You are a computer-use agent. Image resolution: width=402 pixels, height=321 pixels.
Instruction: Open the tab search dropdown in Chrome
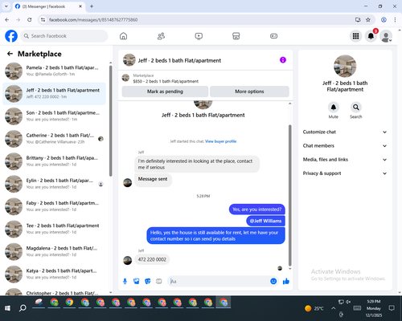click(6, 6)
